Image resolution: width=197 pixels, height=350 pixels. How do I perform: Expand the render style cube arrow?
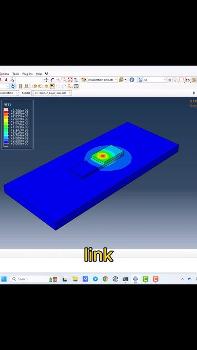click(125, 80)
